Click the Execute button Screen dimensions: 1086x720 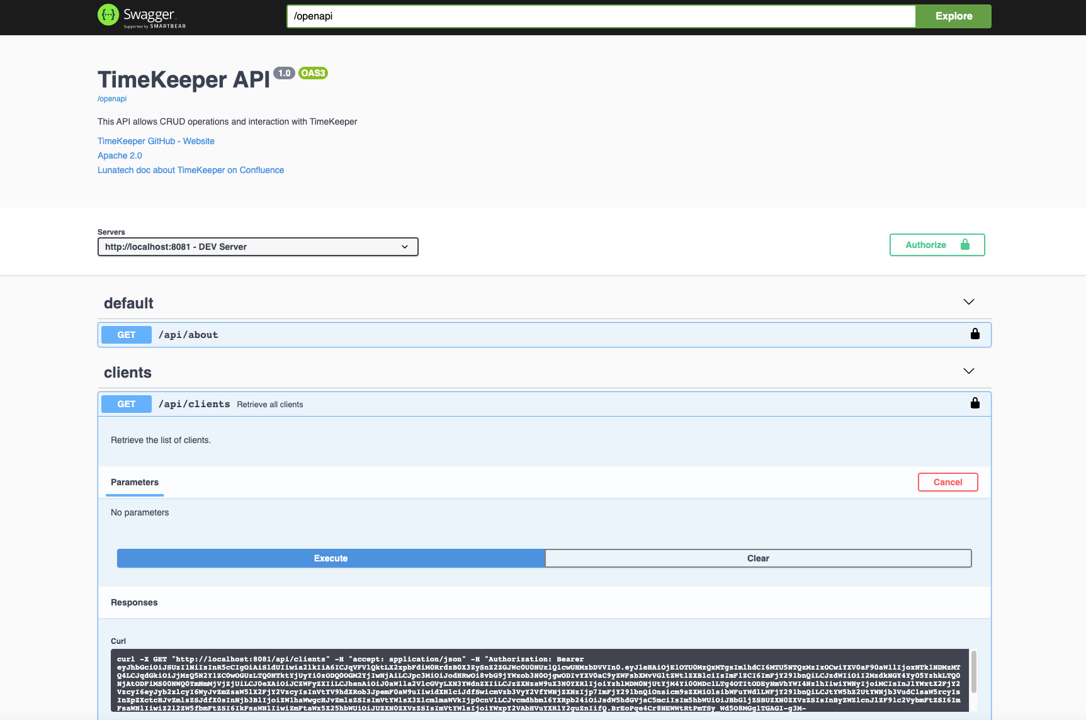pos(331,558)
